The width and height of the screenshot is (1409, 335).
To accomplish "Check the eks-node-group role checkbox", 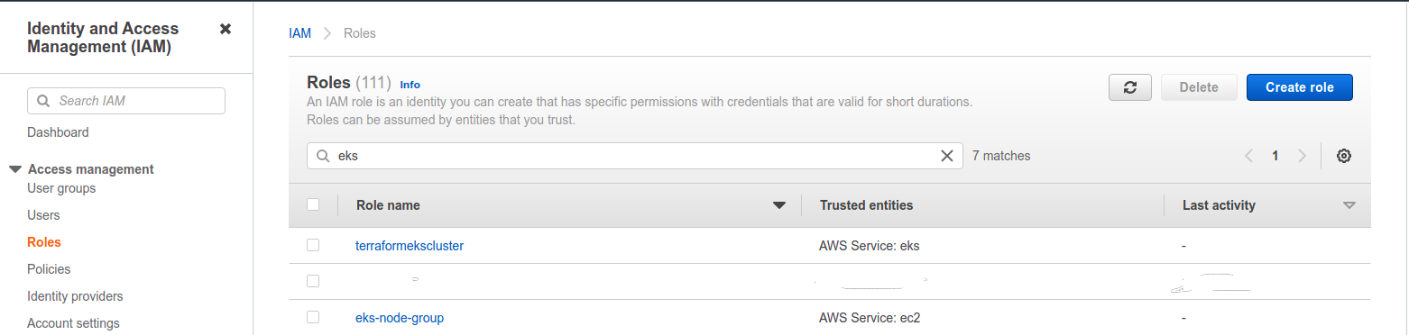I will point(313,317).
